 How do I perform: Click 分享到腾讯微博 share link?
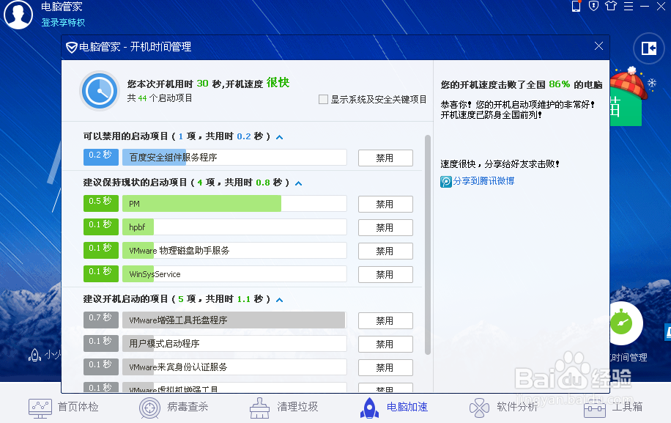tap(483, 181)
